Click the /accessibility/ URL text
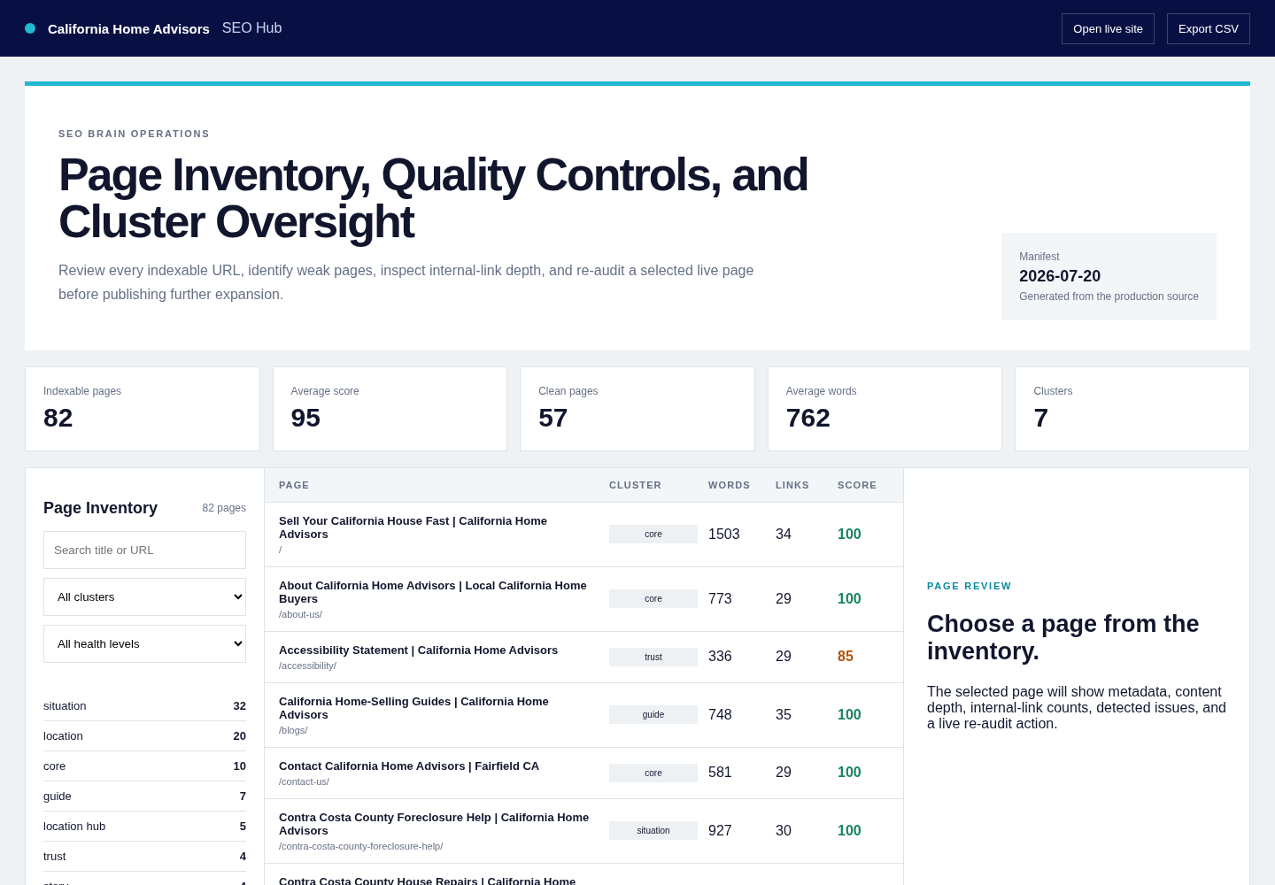This screenshot has height=885, width=1275. point(307,666)
